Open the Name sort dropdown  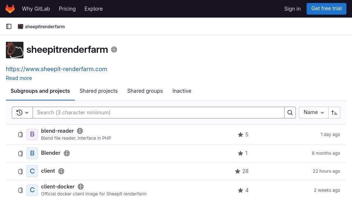pos(313,113)
